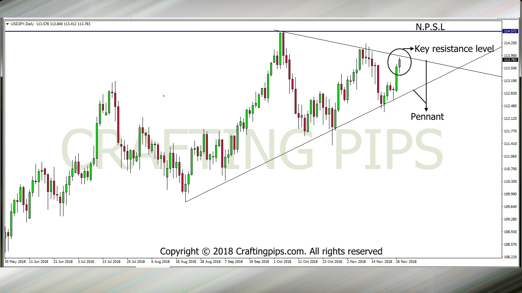Click the 111.060 price axis value
The width and height of the screenshot is (522, 293).
click(x=510, y=156)
